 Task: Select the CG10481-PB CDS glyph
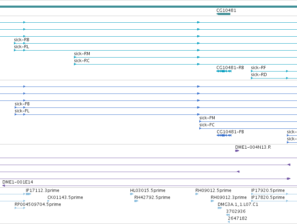(224, 135)
